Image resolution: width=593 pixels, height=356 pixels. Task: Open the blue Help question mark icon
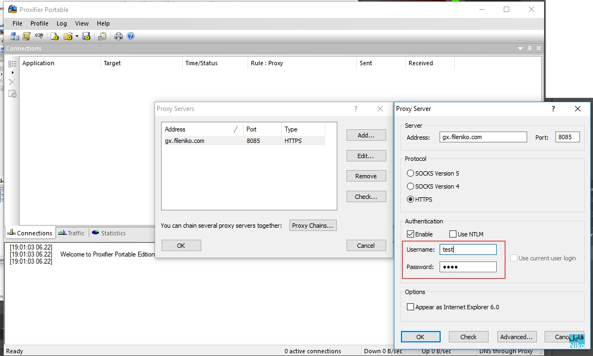131,36
